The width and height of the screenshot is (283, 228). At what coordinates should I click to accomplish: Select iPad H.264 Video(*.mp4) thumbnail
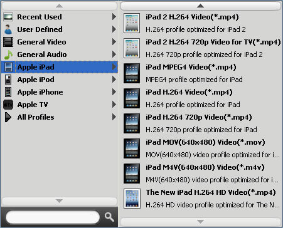[x=132, y=98]
